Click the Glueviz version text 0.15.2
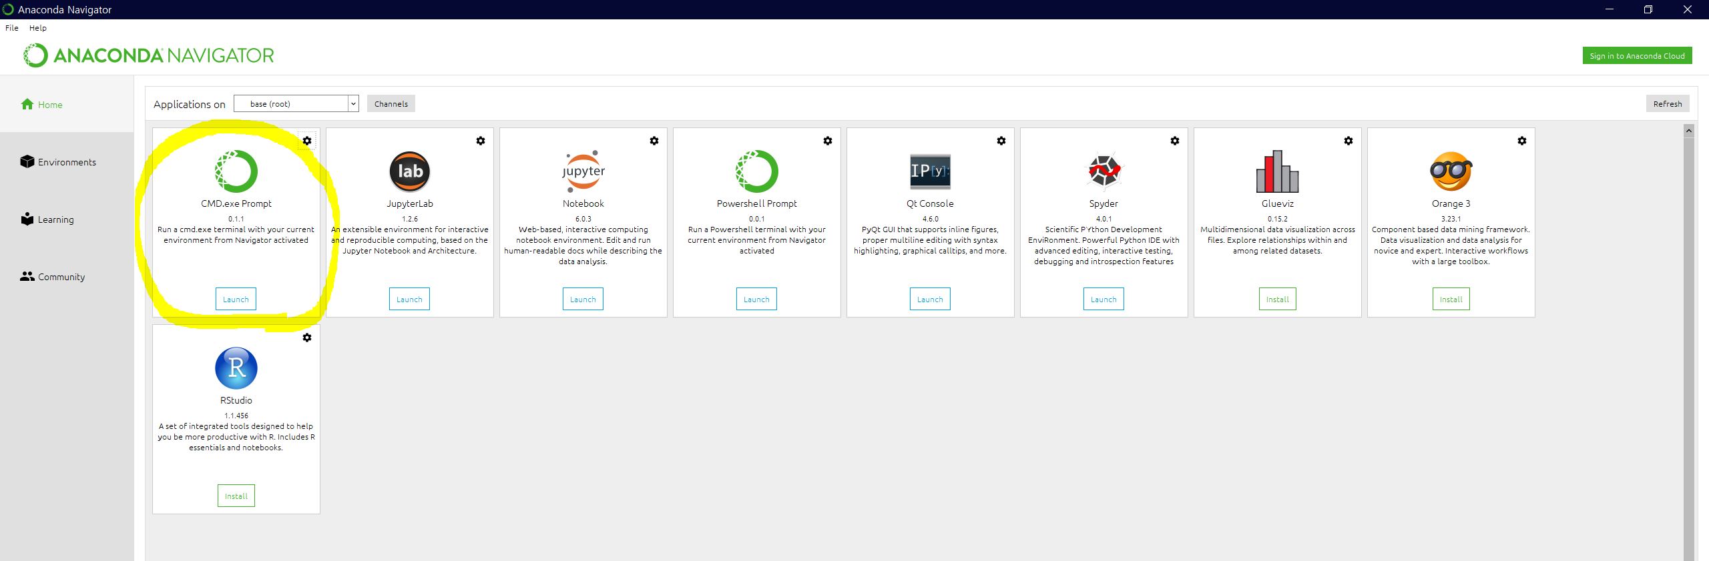This screenshot has height=561, width=1709. tap(1277, 219)
